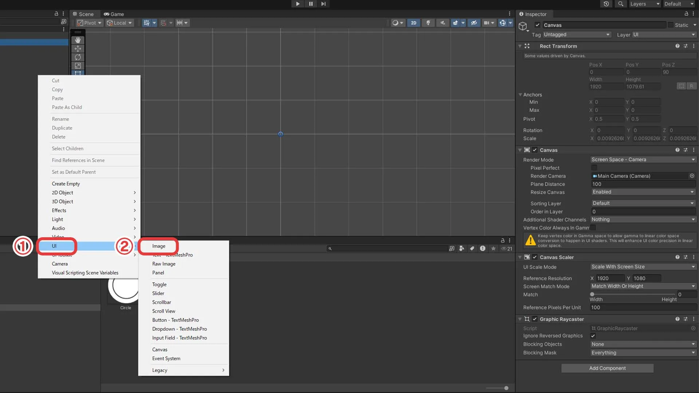This screenshot has width=699, height=393.
Task: Uncheck Ignore Reversed Graphics
Action: click(x=593, y=336)
